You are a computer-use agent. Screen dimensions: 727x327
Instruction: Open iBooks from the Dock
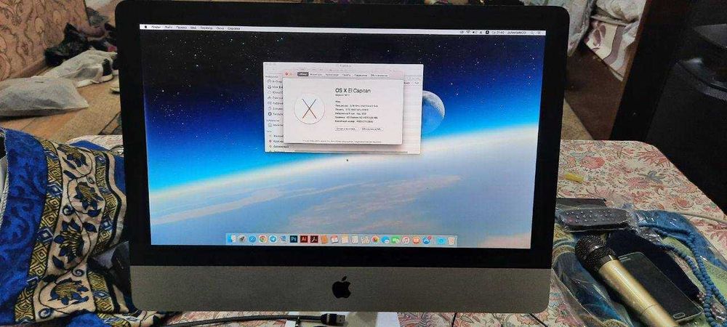[x=416, y=240]
